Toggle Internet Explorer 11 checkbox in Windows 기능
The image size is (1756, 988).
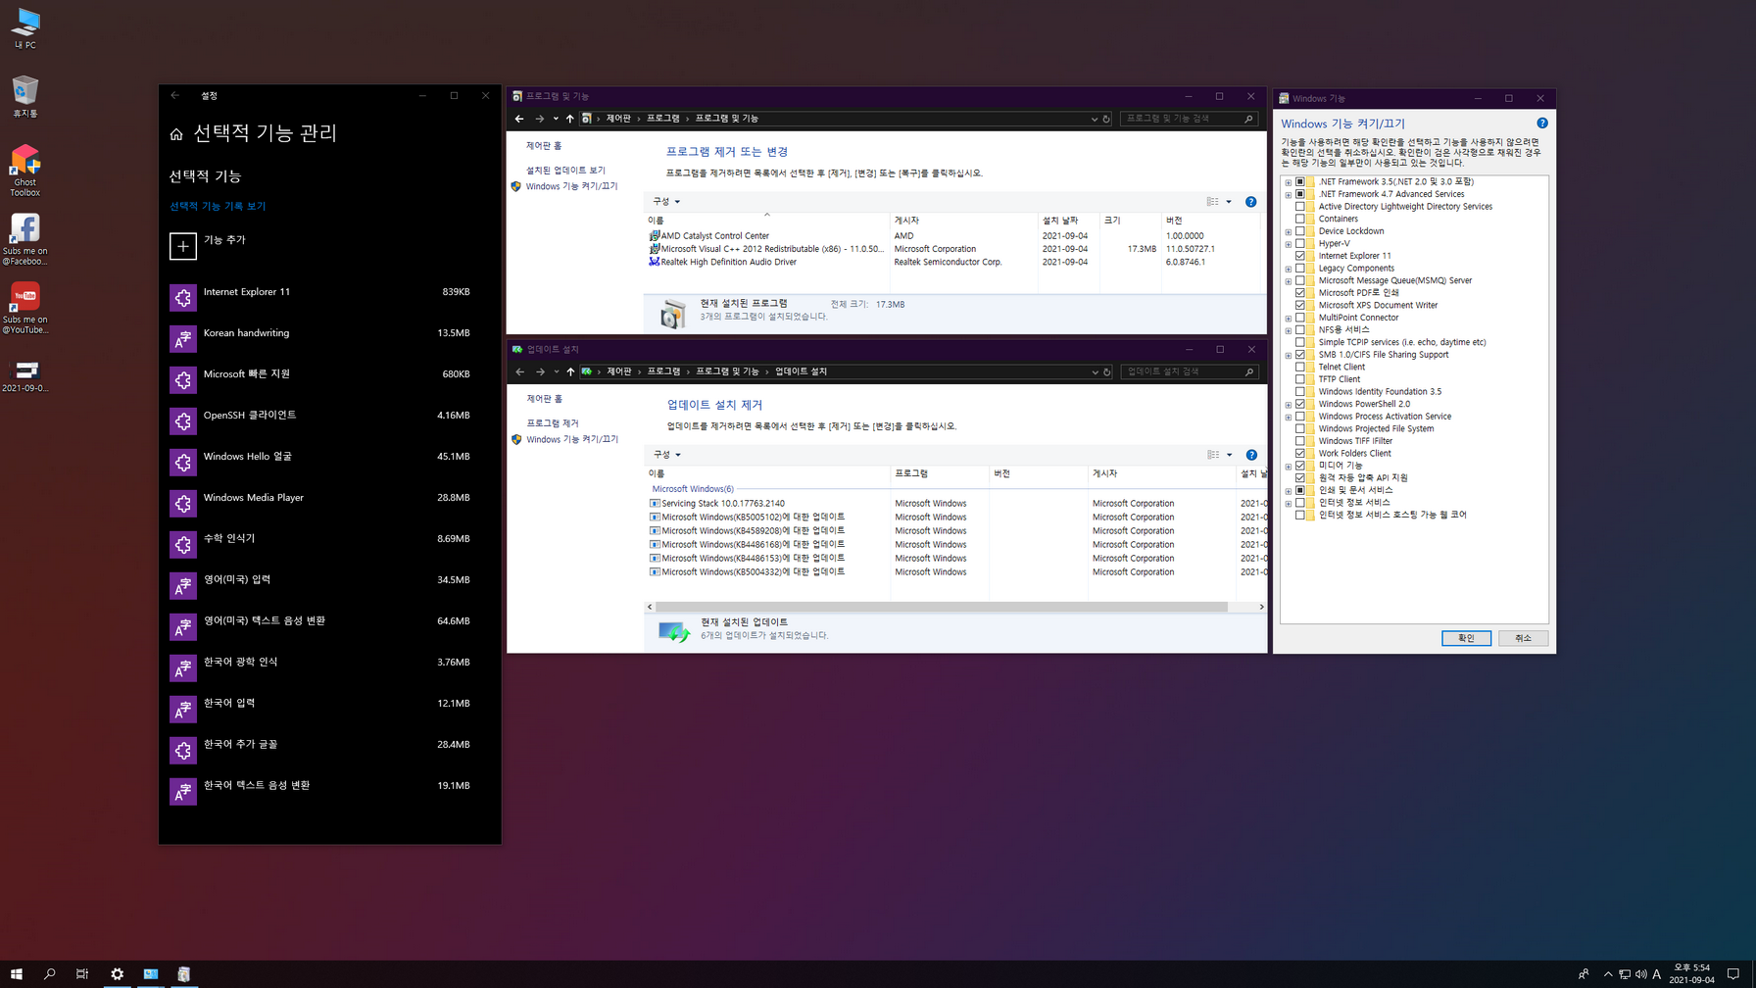tap(1300, 256)
